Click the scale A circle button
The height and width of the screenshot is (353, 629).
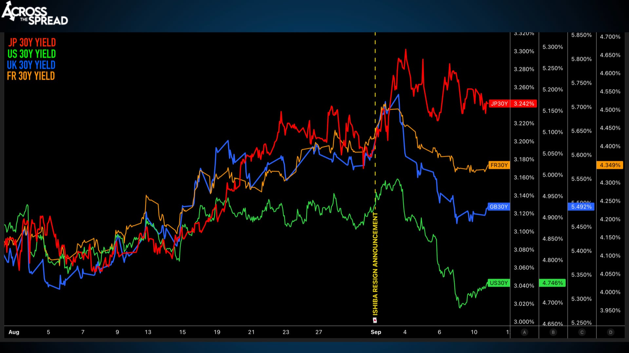pos(524,332)
